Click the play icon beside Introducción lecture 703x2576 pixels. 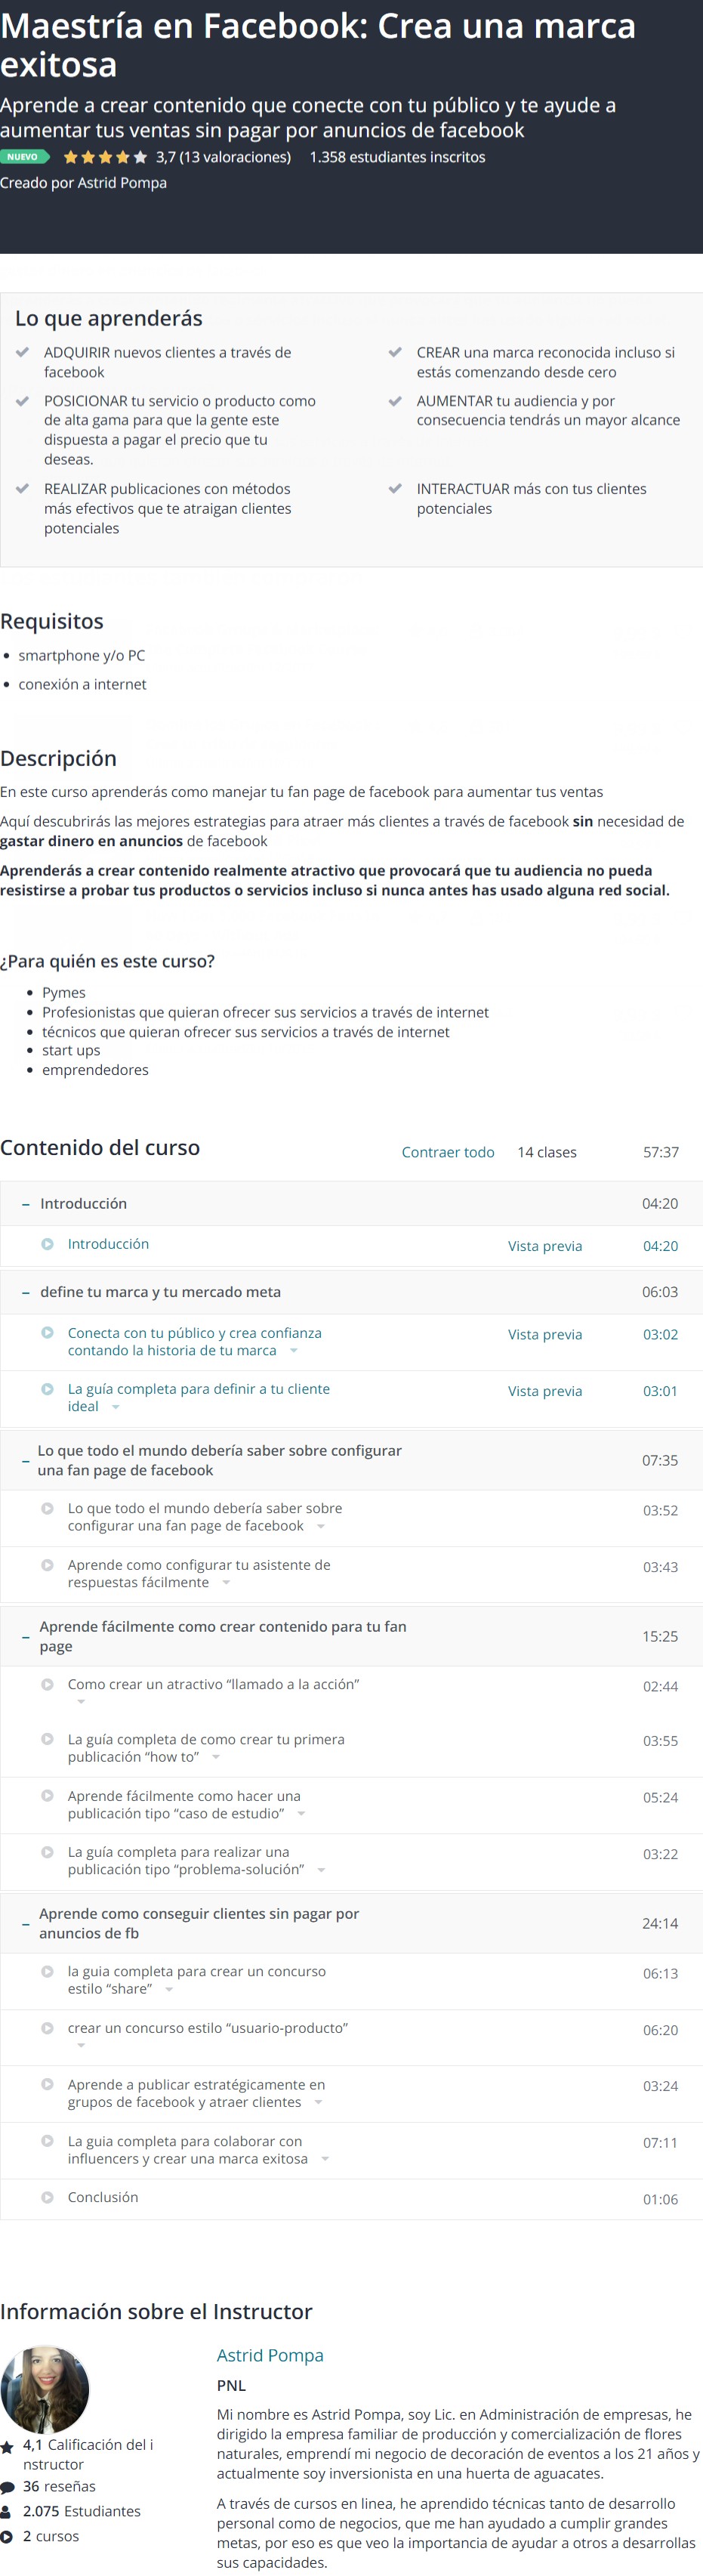pyautogui.click(x=47, y=1244)
